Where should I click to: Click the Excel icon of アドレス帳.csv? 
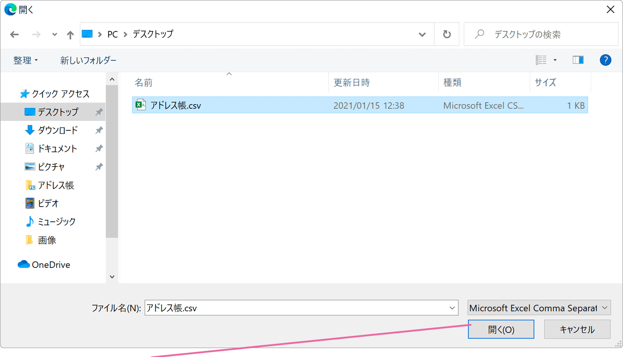point(141,105)
